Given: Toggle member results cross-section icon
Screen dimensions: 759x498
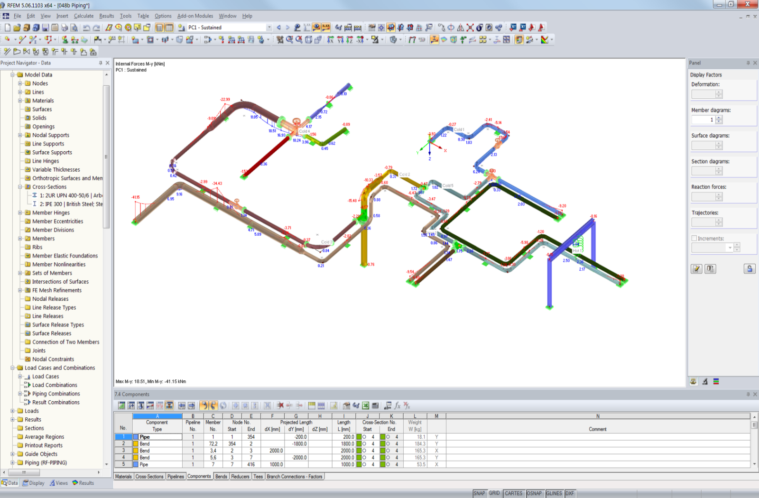Looking at the screenshot, I should (434, 40).
